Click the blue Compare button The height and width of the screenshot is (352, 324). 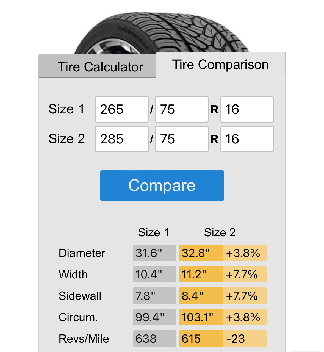pos(162,185)
